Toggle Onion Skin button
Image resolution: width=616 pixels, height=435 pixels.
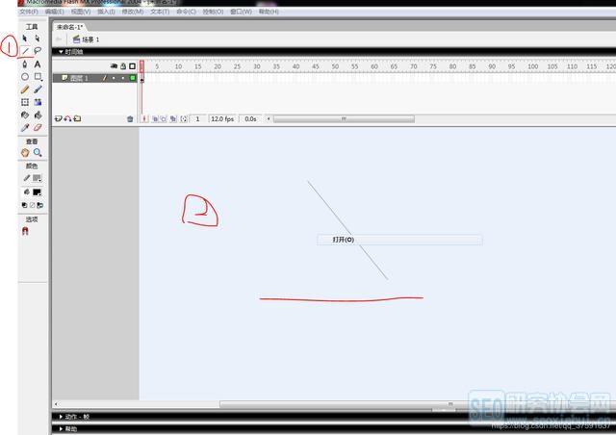coord(155,118)
